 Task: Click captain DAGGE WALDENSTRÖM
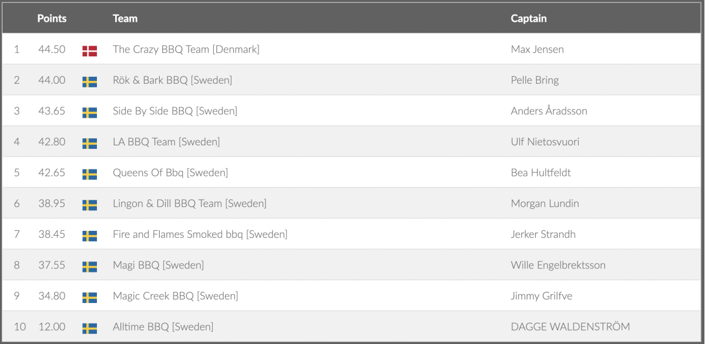tap(570, 326)
